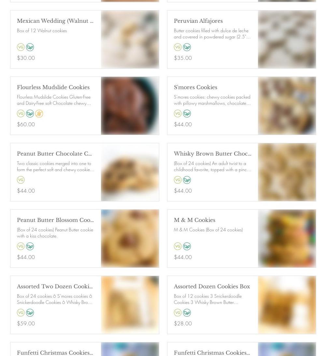Viewport: 326px width, 356px height.
Task: Click the Peanut Butter Blossom cookie photo
Action: pos(130,239)
